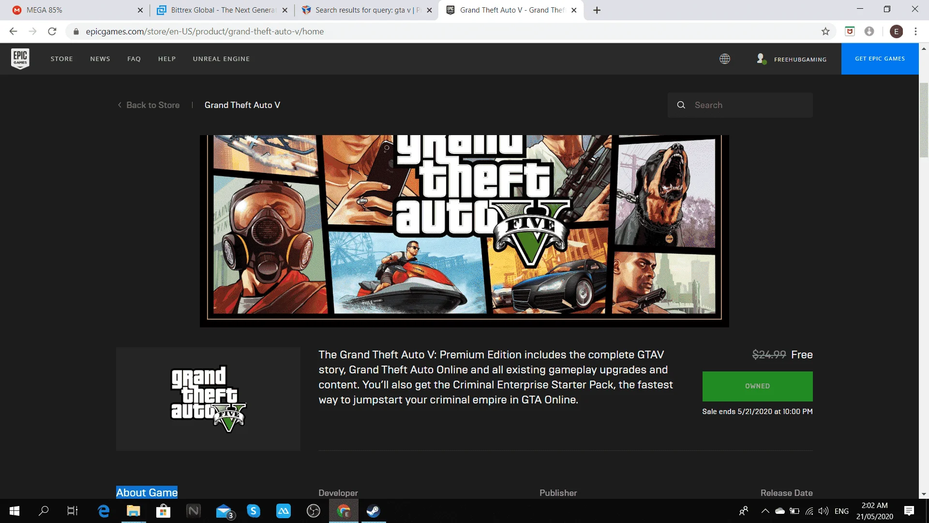The image size is (929, 523).
Task: Click the back arrow beside Back to Store
Action: tap(120, 105)
